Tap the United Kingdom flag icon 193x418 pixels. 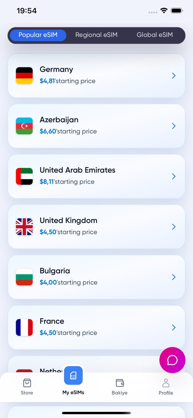point(24,227)
